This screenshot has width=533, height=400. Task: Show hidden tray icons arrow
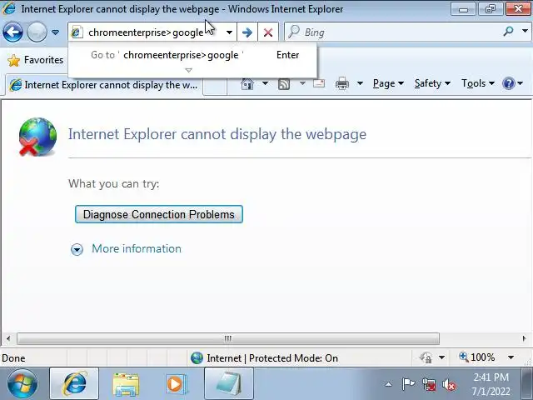click(388, 385)
